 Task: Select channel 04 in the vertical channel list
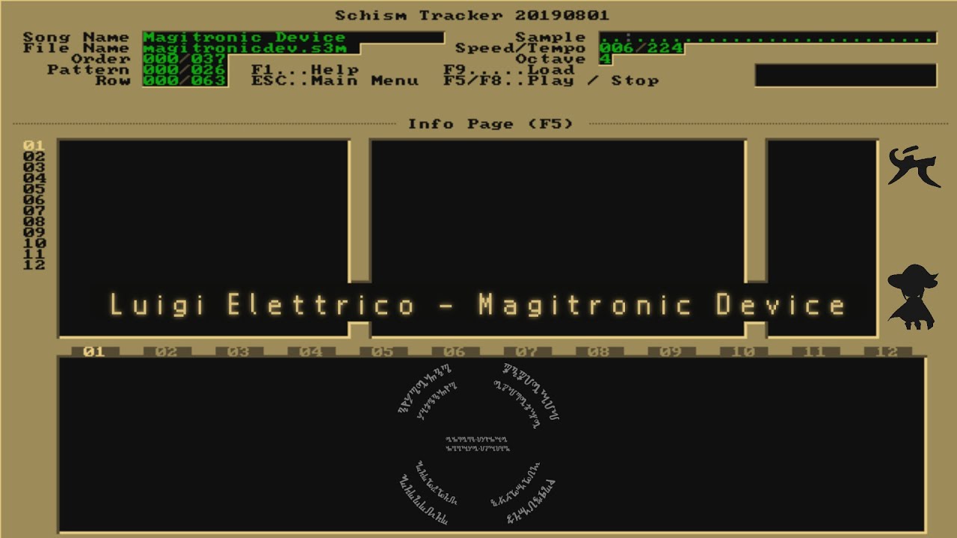point(34,178)
